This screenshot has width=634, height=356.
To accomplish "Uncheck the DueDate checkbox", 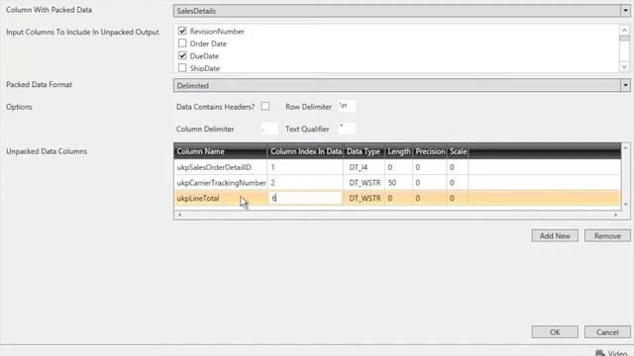I will pyautogui.click(x=182, y=55).
